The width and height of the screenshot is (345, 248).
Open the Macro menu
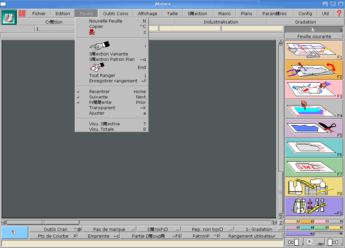224,13
